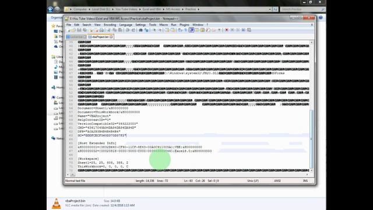373x210 pixels.
Task: Click the editor scroll-down arrow
Action: 311,170
